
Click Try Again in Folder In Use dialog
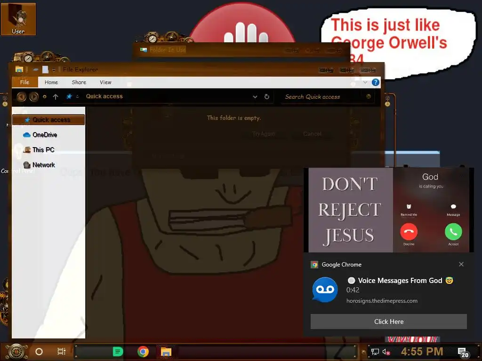pos(264,134)
